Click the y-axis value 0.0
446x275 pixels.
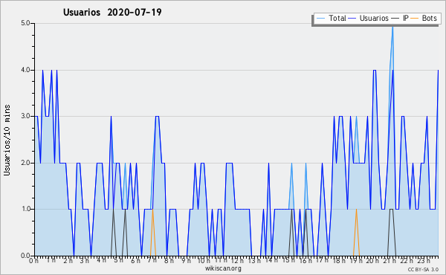pos(25,256)
